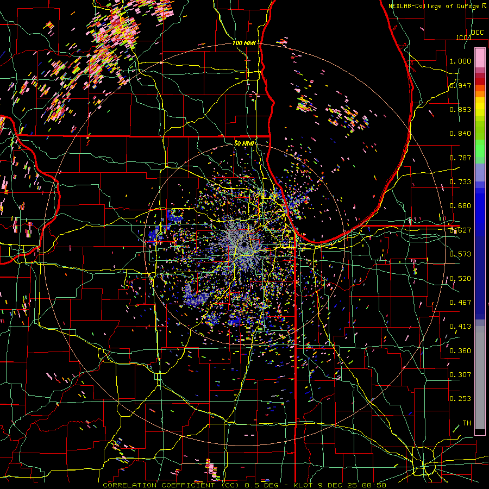Click the 0.680 scale value

pos(460,206)
